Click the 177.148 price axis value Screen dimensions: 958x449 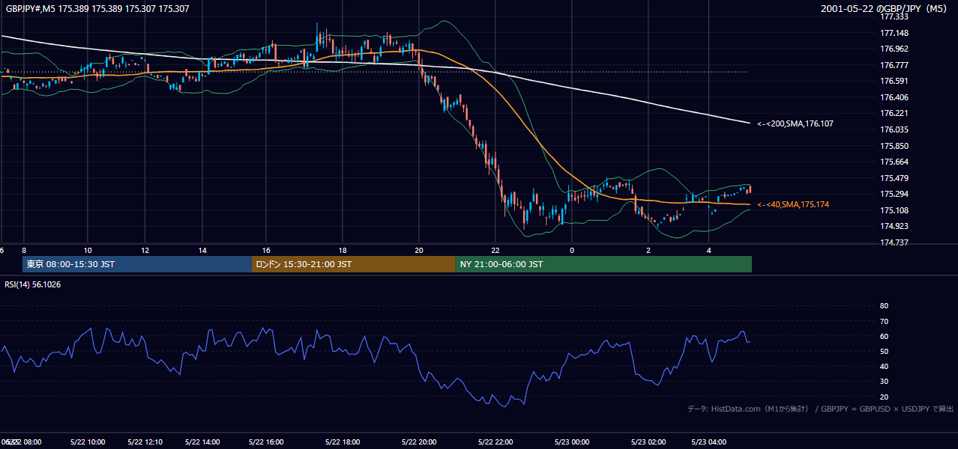pos(894,33)
